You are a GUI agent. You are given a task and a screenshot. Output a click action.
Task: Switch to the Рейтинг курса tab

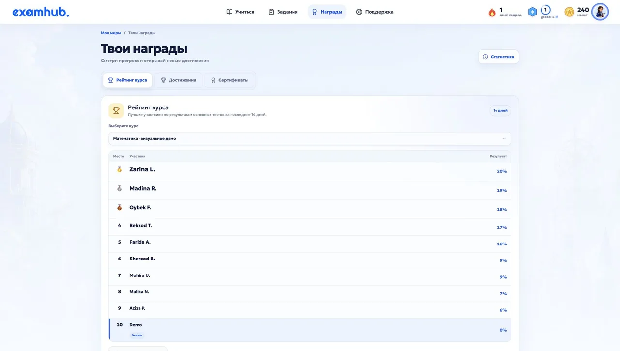[127, 80]
